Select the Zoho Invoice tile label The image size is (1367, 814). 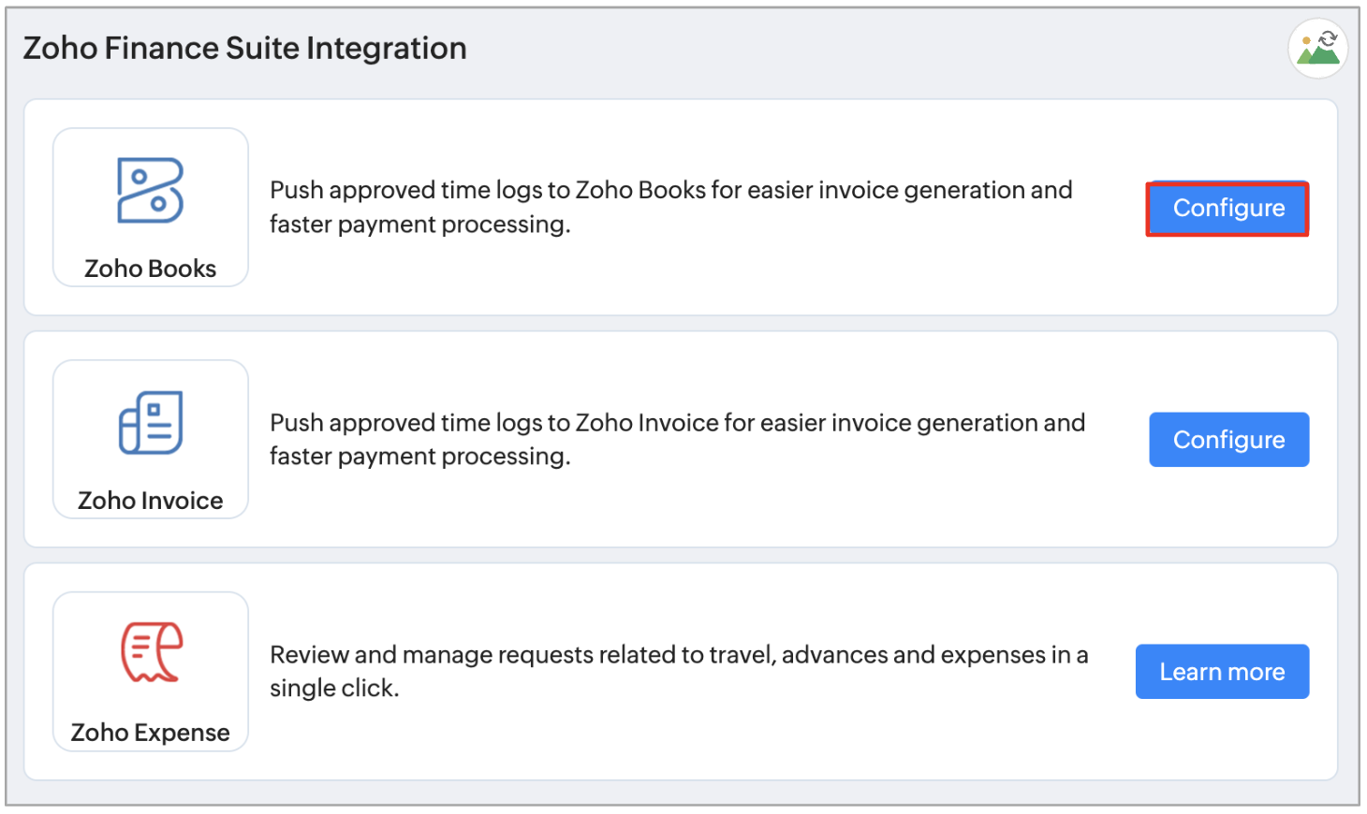[x=150, y=501]
